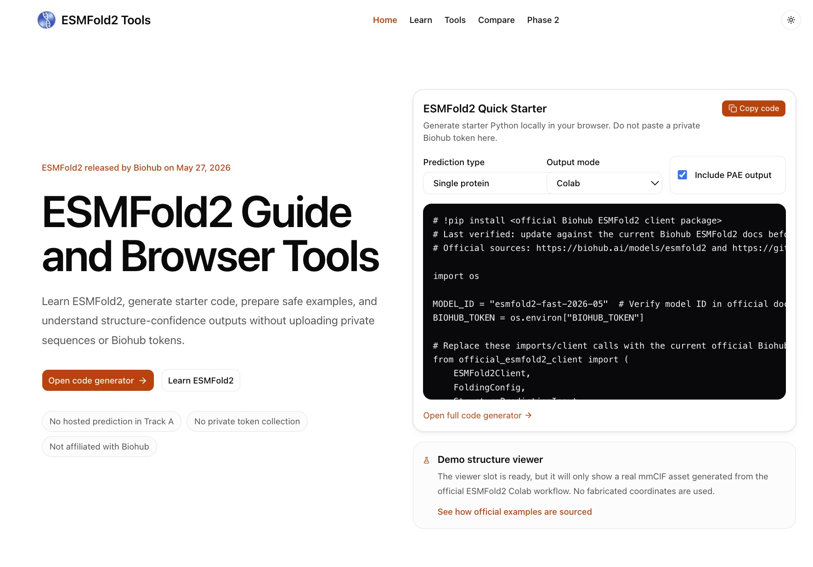This screenshot has width=813, height=567.
Task: Enable or disable Include PAE output checkbox
Action: click(683, 175)
